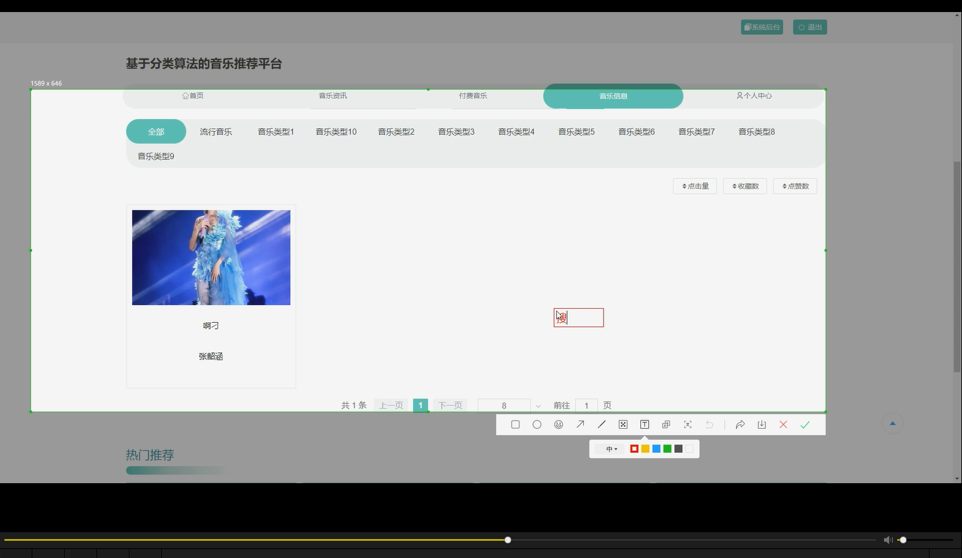Viewport: 962px width, 558px height.
Task: Click the save screenshot icon
Action: tap(761, 424)
